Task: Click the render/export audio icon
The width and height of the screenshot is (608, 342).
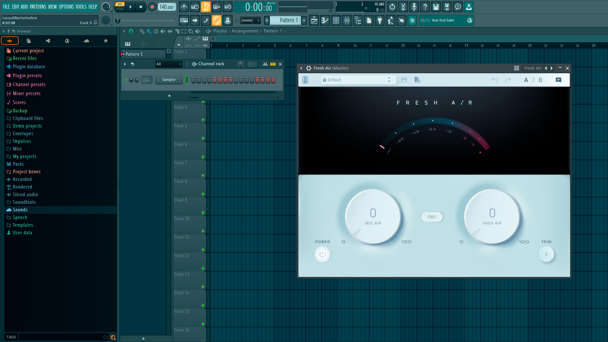Action: pos(447,7)
